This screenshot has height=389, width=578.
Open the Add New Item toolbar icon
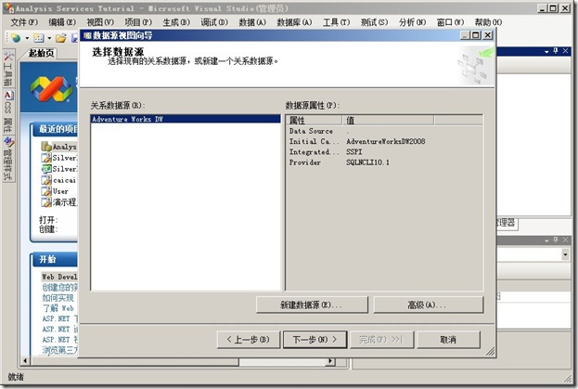pyautogui.click(x=38, y=38)
